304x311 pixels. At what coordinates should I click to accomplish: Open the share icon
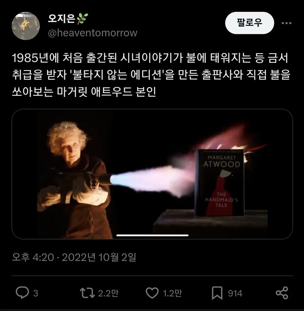pos(282,293)
